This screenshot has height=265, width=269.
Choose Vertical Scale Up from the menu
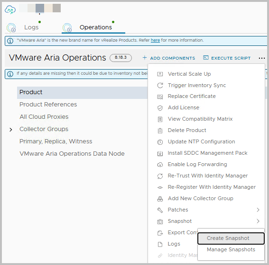coord(189,74)
